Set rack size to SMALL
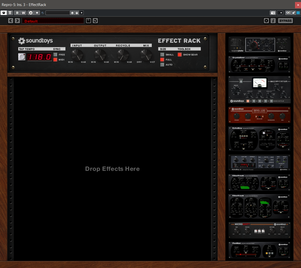 click(162, 55)
